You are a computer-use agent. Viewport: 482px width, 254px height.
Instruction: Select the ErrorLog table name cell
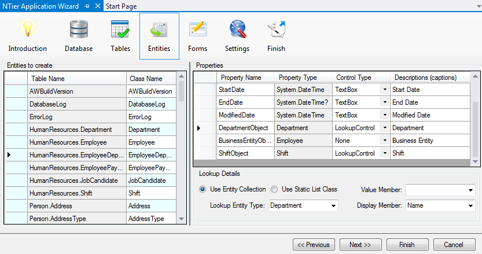click(x=77, y=117)
